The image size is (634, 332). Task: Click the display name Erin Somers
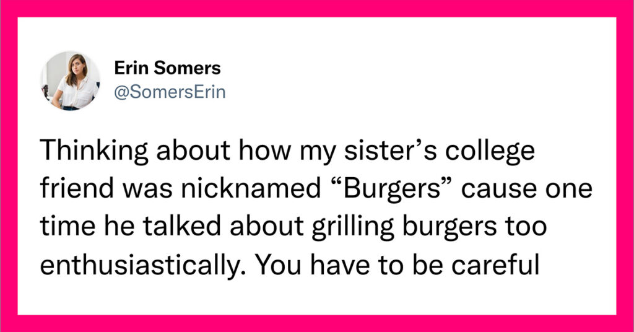167,68
